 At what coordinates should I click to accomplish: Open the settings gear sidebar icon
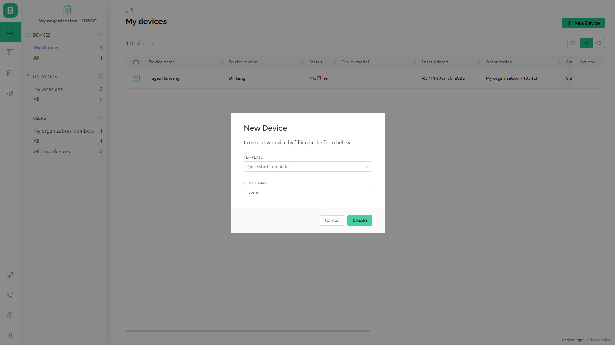click(x=10, y=315)
